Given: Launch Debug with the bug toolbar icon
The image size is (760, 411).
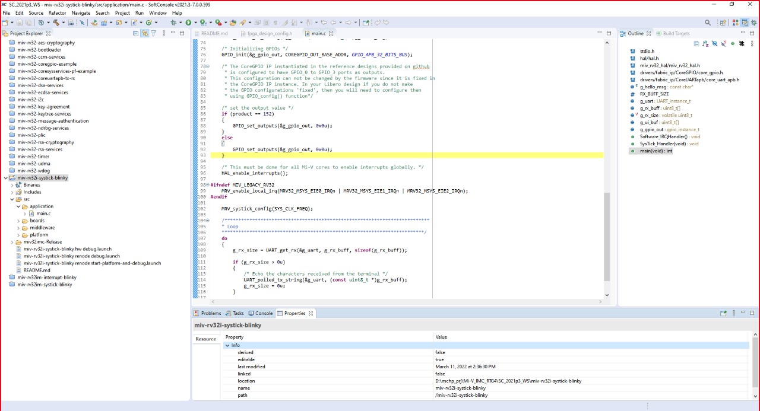Looking at the screenshot, I should 174,23.
